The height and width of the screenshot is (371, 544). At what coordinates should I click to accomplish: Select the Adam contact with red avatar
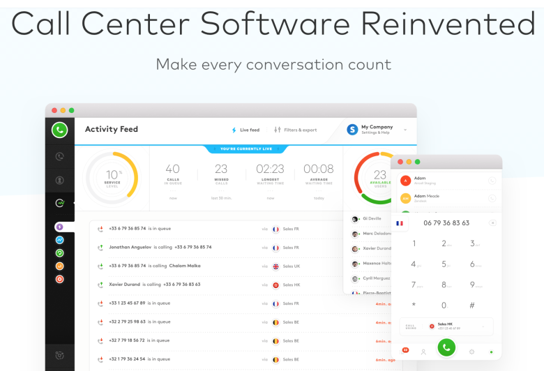click(446, 181)
